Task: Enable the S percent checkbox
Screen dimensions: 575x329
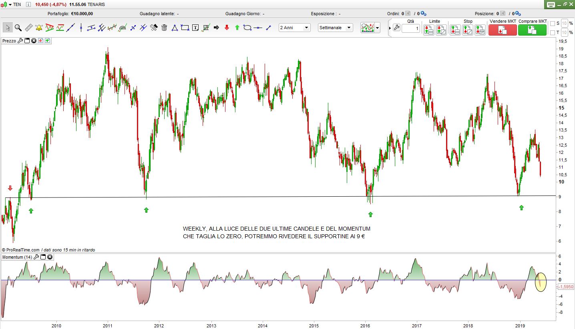Action: click(x=553, y=23)
